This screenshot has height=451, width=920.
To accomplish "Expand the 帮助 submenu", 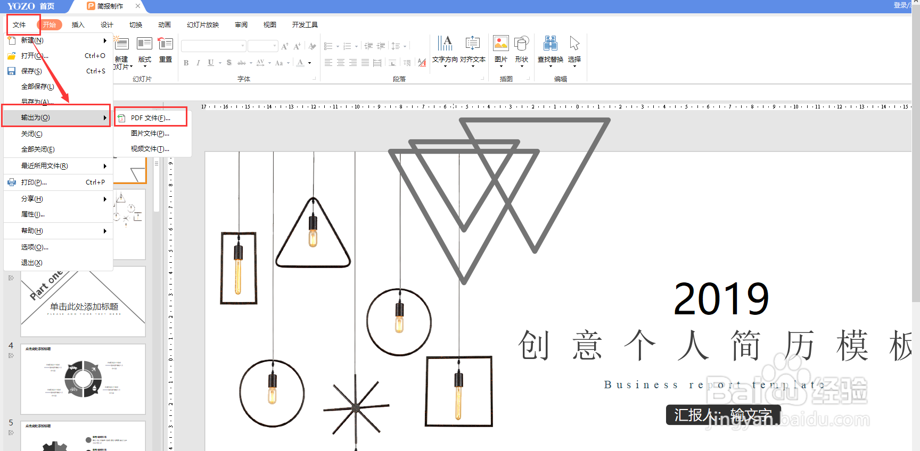I will 57,231.
